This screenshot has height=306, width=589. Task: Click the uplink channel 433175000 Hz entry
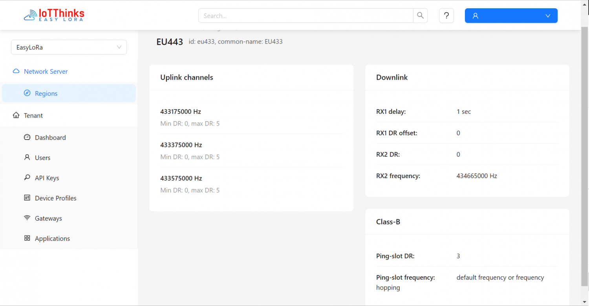pos(181,111)
